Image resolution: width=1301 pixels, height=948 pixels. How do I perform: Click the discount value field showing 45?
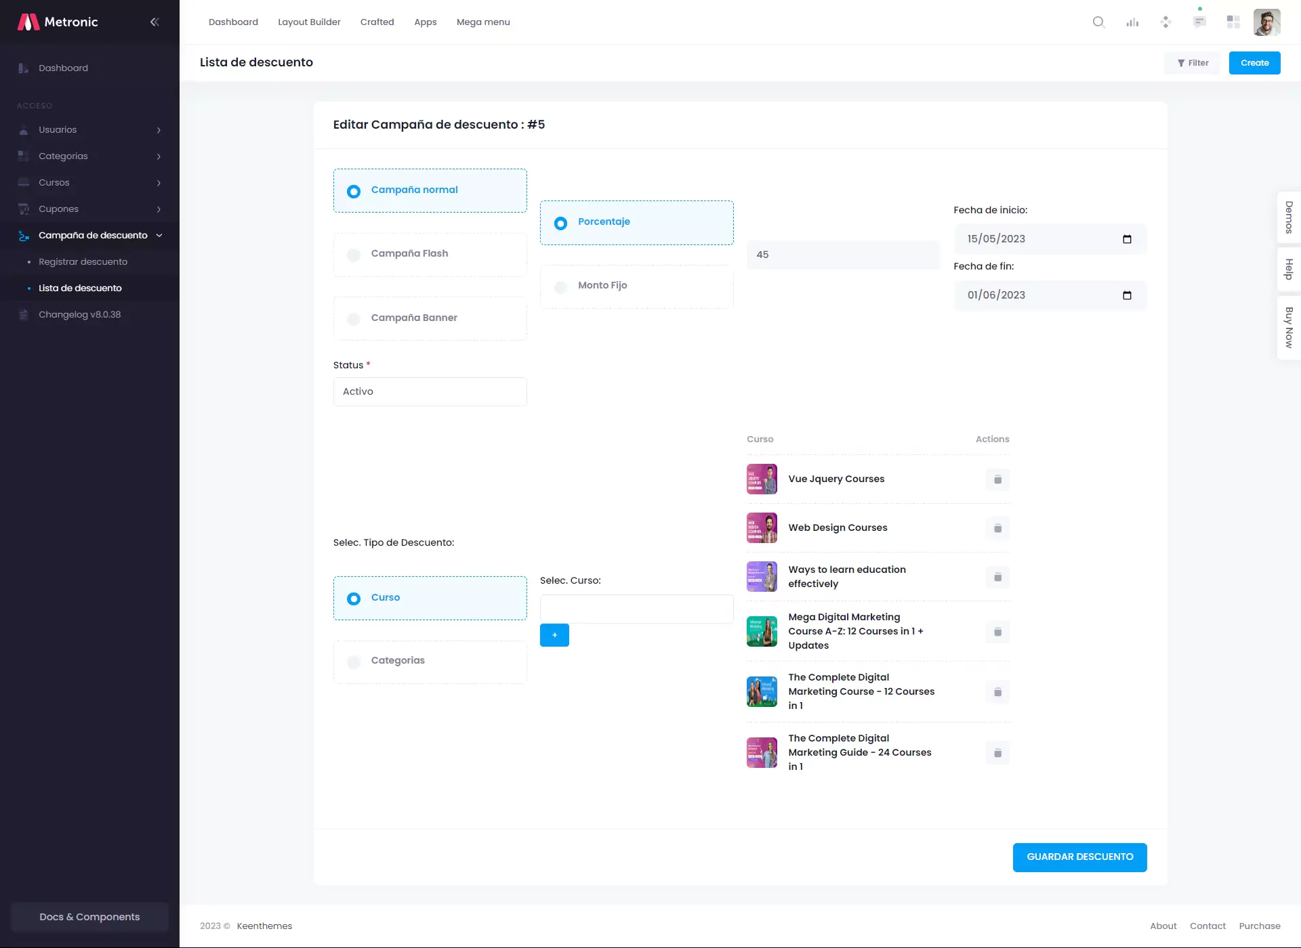[843, 255]
